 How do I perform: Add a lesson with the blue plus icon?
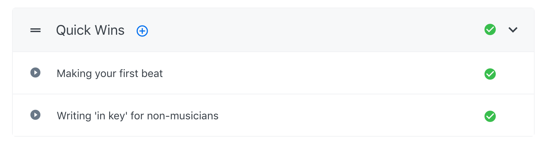click(142, 31)
